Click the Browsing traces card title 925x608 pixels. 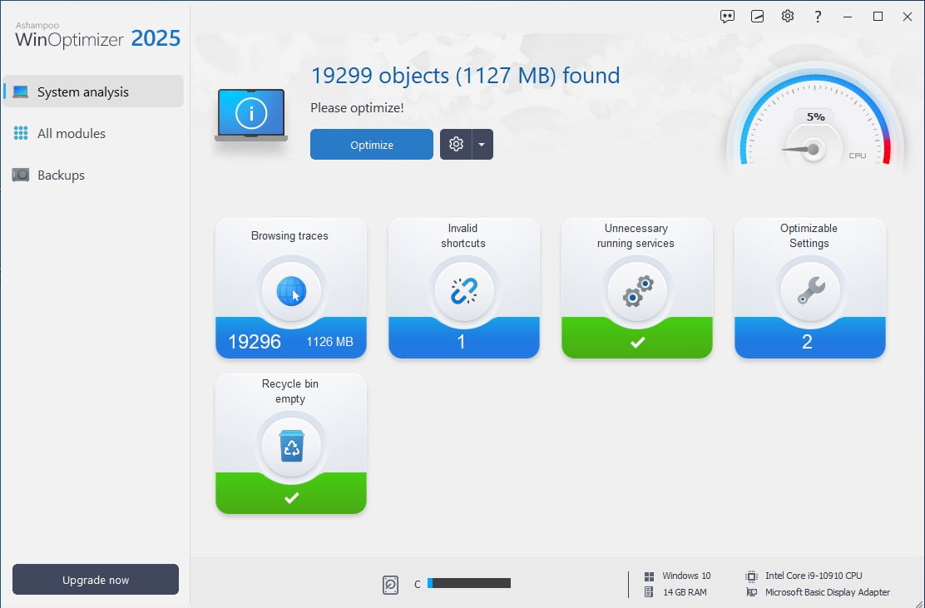[289, 236]
